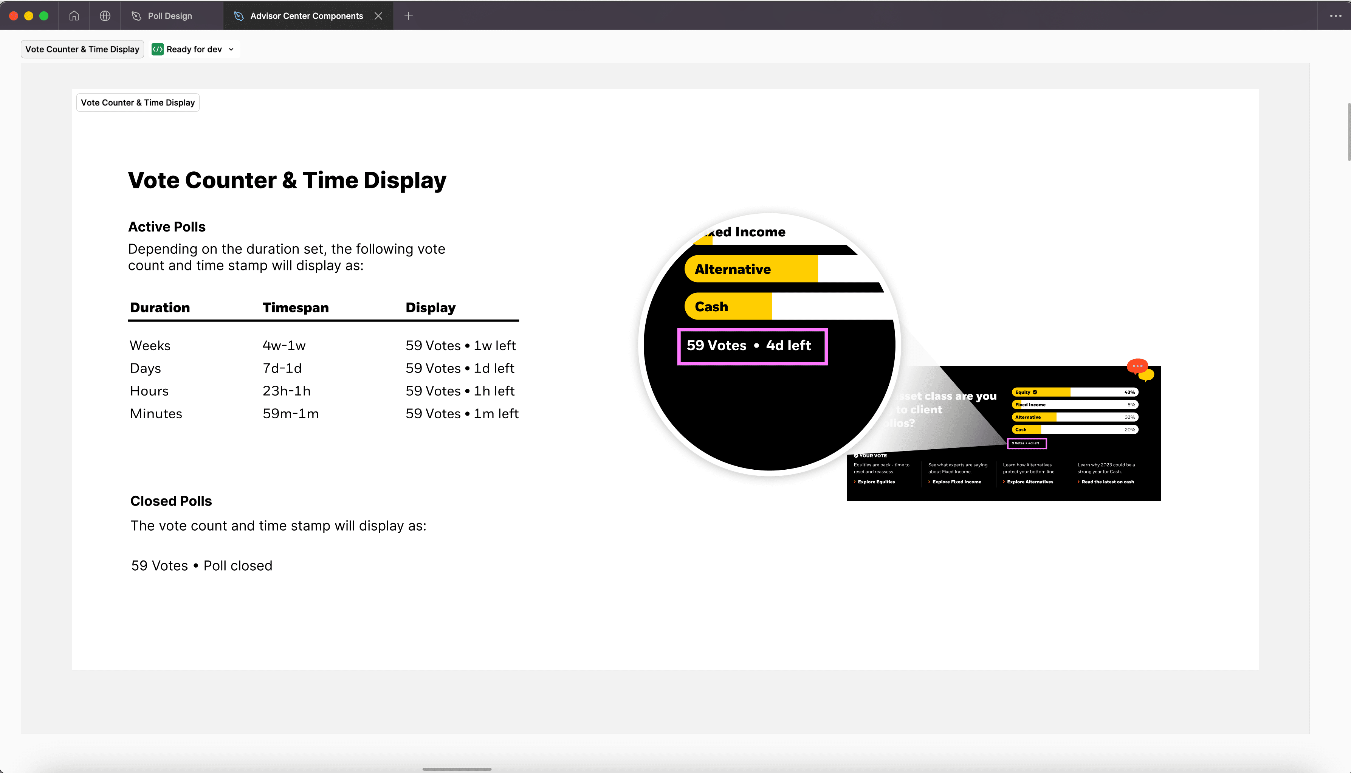Click the green Ready for dev code icon
The image size is (1351, 773).
(x=158, y=50)
